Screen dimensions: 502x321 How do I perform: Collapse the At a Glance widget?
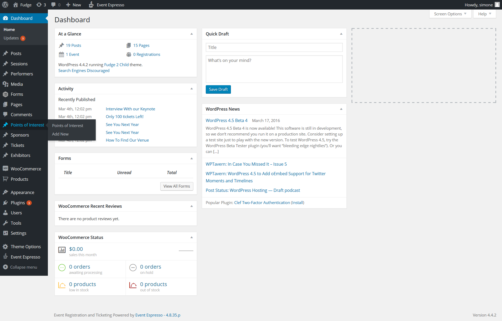191,34
